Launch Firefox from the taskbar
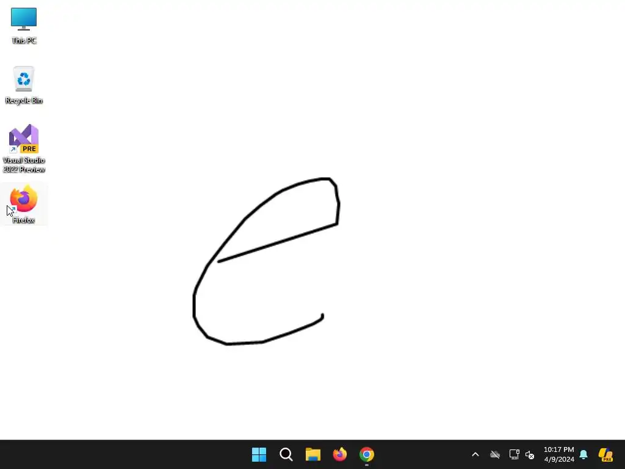This screenshot has width=625, height=469. click(x=340, y=454)
